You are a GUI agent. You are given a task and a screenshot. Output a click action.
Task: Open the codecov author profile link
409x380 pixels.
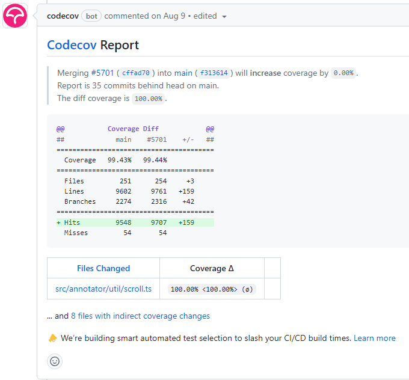pos(63,16)
